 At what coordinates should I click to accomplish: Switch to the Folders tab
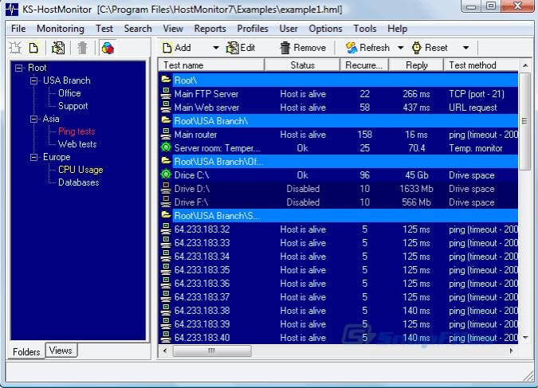(26, 351)
